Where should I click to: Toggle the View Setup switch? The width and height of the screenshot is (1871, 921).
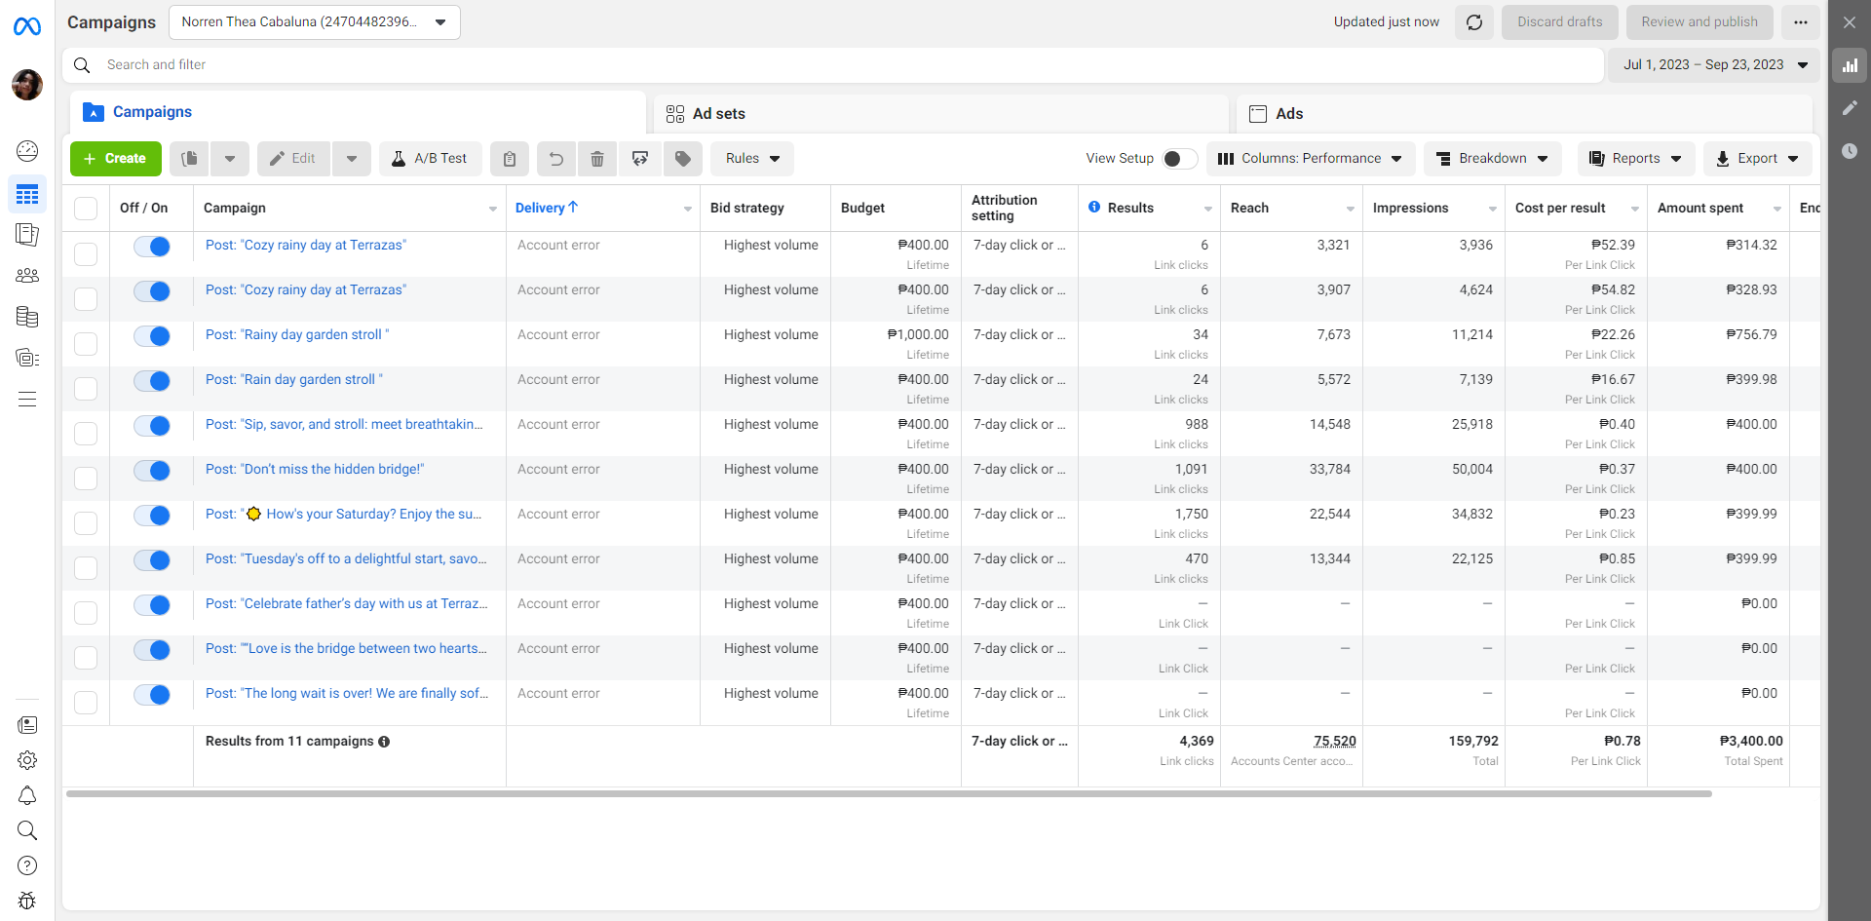tap(1179, 159)
